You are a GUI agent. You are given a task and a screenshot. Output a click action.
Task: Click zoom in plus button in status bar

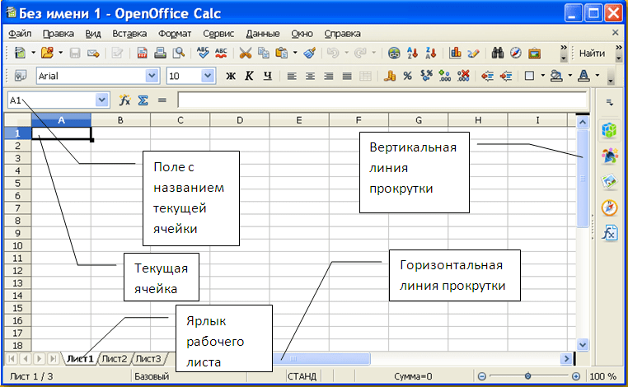[576, 376]
